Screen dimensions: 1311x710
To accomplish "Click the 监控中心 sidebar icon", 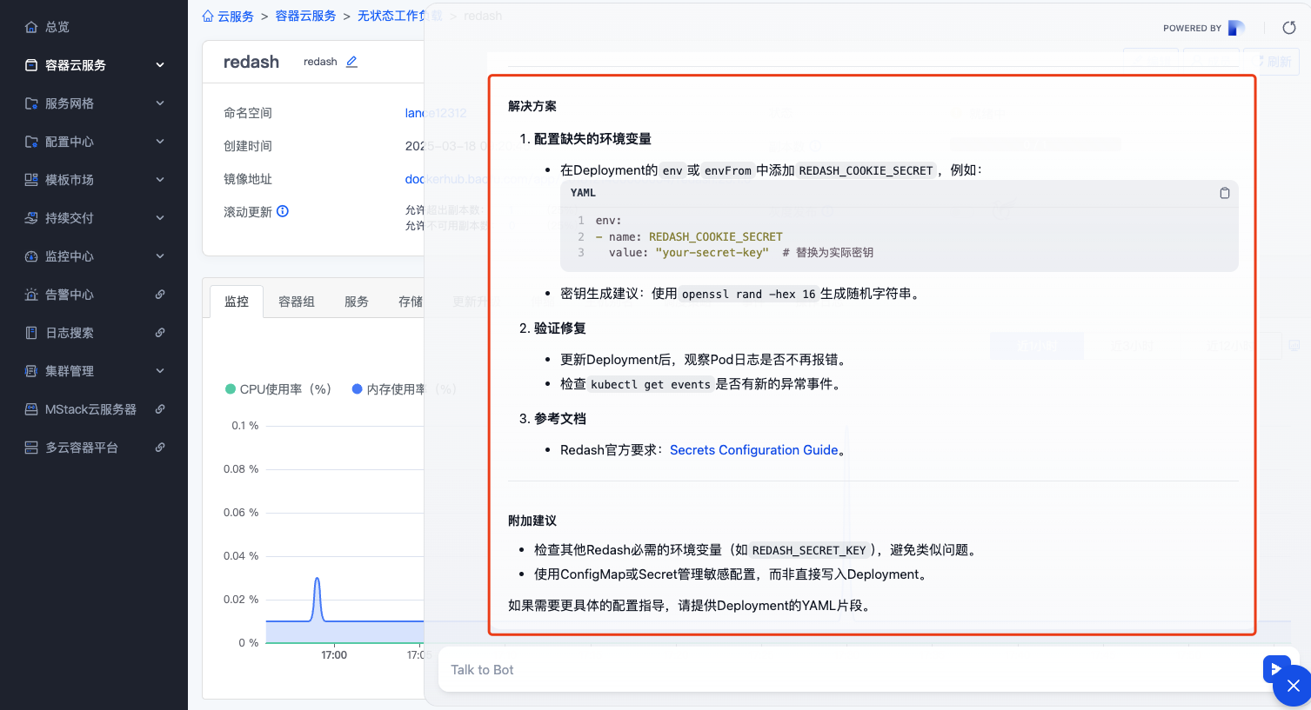I will [31, 256].
